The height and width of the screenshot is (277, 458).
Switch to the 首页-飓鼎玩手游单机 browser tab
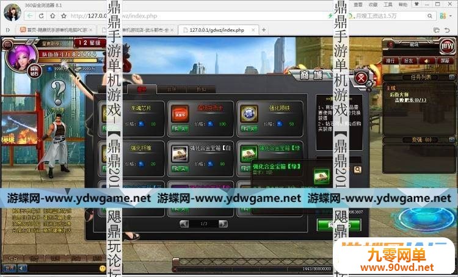[x=54, y=30]
